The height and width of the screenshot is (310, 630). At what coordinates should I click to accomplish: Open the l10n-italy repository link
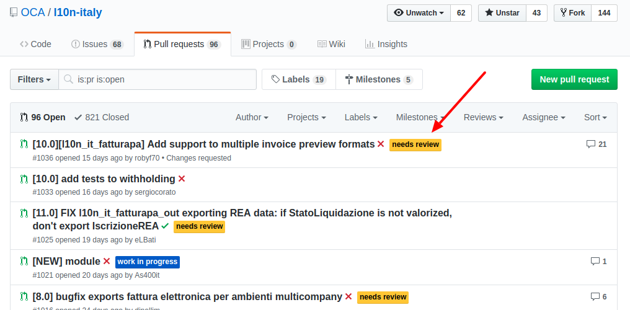coord(78,13)
